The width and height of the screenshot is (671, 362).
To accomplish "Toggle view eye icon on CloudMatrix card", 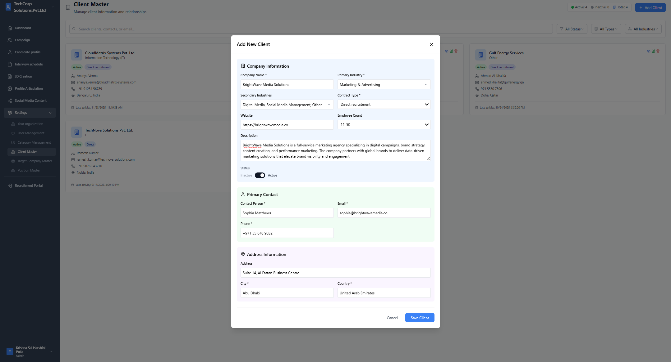I will 446,51.
